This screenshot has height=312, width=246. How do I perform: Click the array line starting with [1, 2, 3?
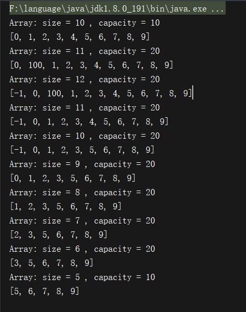65,207
